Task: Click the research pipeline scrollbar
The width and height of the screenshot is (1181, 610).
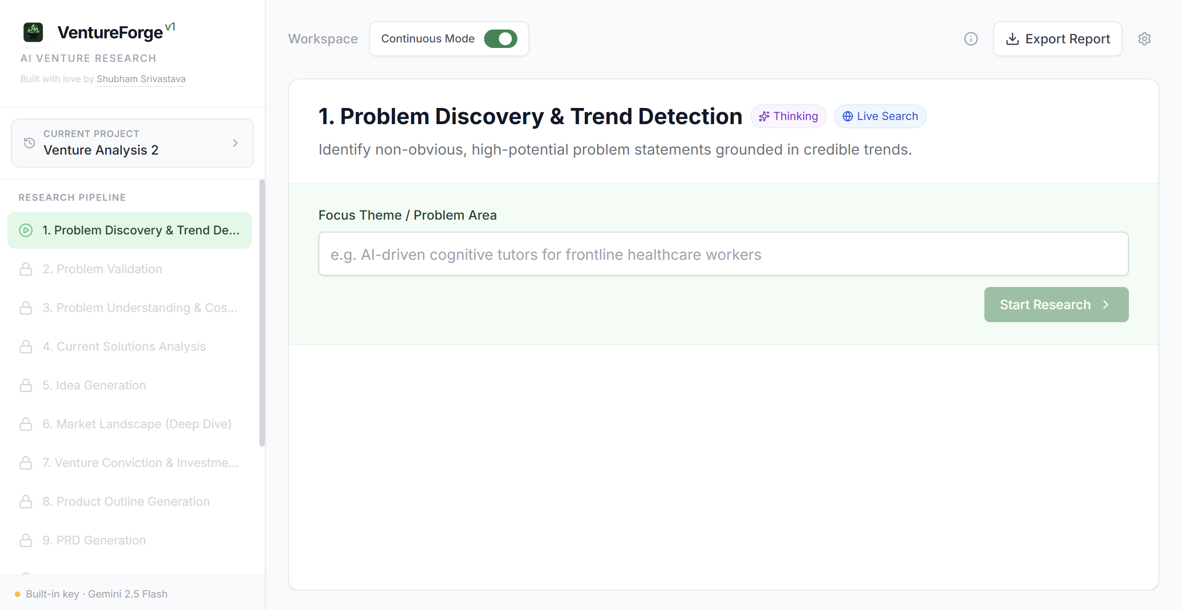Action: (262, 313)
